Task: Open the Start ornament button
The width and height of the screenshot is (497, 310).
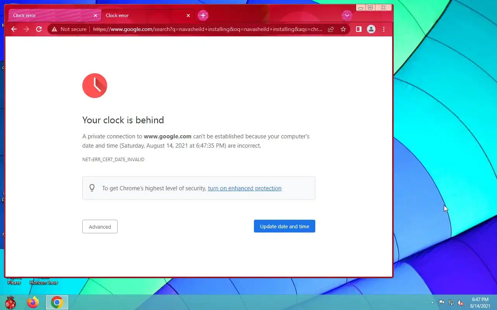Action: [10, 302]
